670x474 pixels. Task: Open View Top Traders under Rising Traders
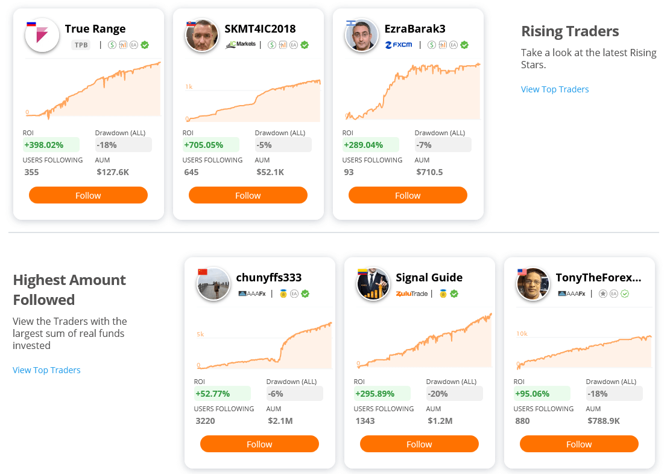[x=554, y=89]
